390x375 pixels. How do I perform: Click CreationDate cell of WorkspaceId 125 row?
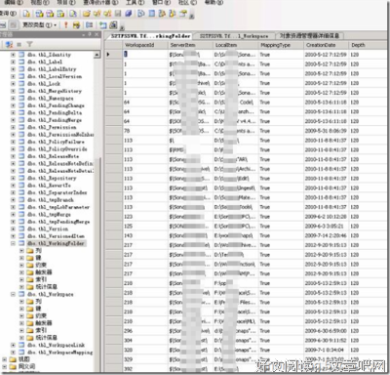(x=327, y=226)
